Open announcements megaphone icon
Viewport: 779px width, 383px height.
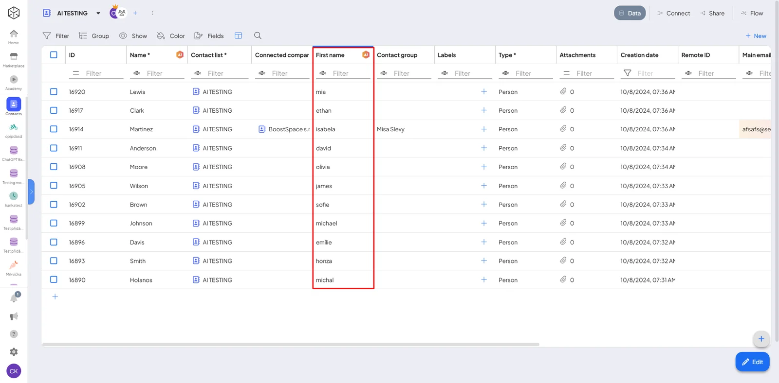14,316
